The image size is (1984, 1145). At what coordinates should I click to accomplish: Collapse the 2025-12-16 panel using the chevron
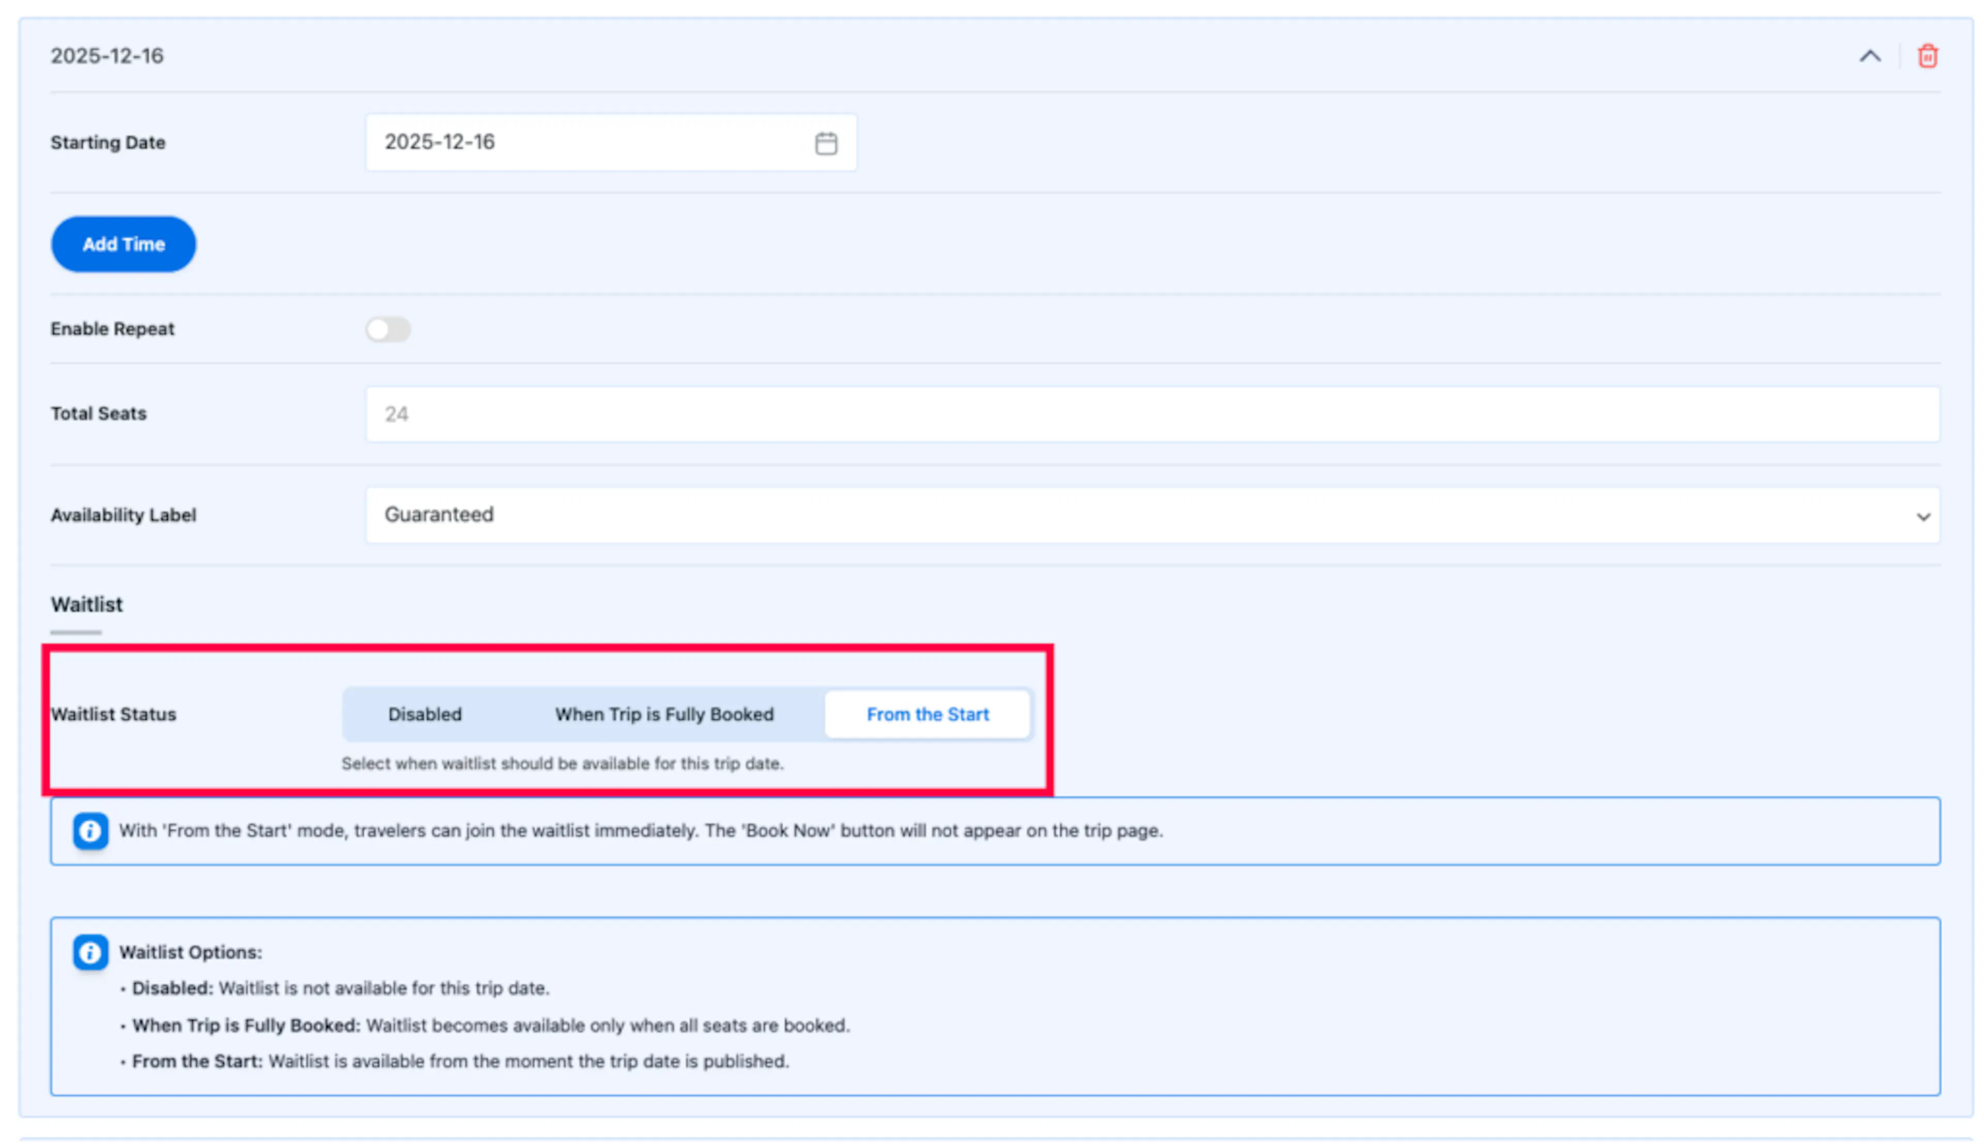pos(1869,56)
